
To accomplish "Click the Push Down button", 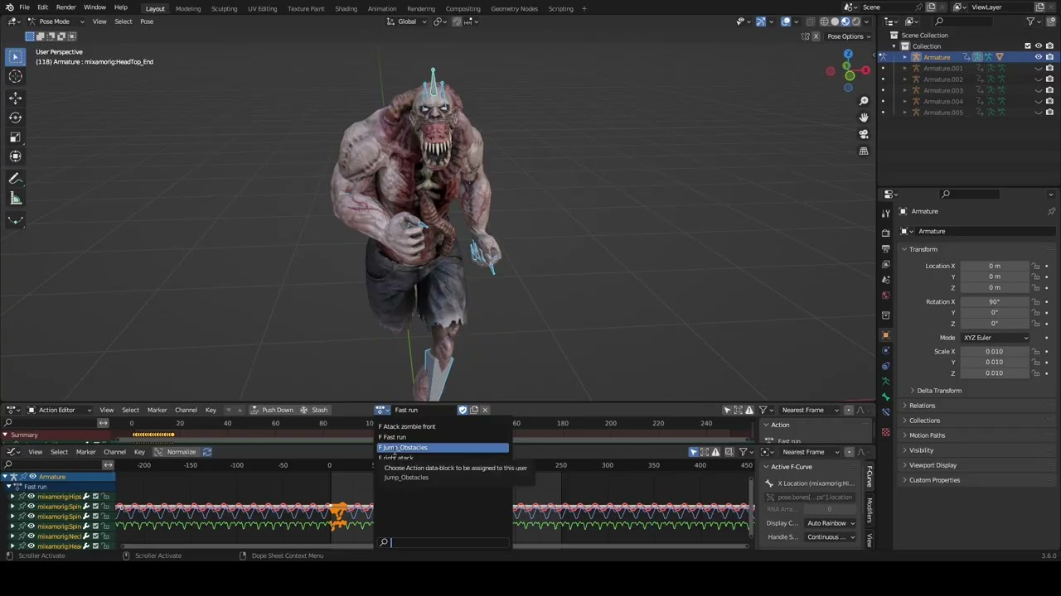I will click(x=272, y=410).
